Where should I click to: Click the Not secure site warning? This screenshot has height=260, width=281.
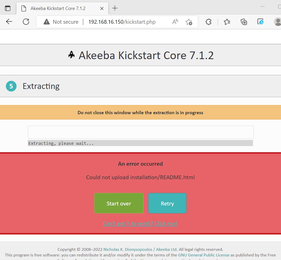click(61, 22)
